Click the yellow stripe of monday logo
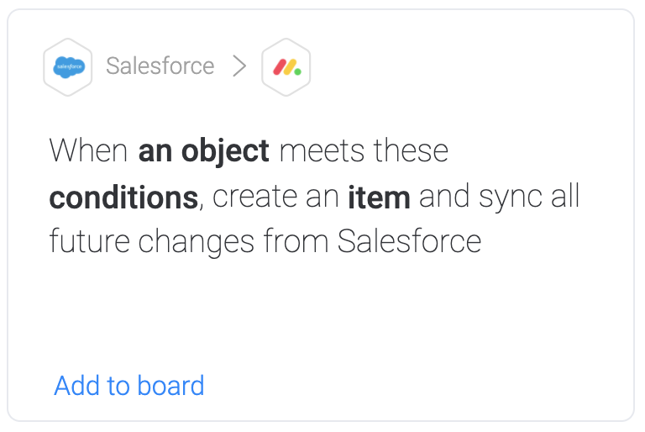The width and height of the screenshot is (645, 432). (290, 67)
